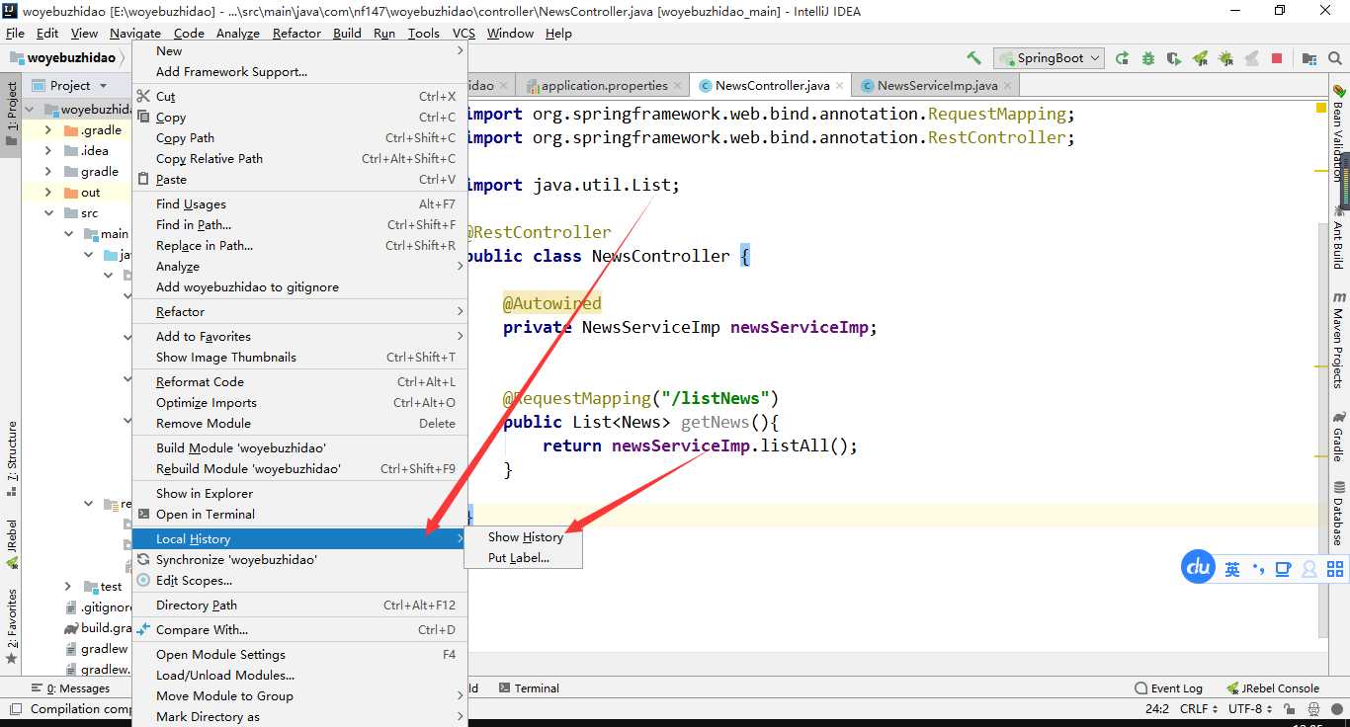This screenshot has height=727, width=1350.
Task: Open the Event Log
Action: [x=1168, y=688]
